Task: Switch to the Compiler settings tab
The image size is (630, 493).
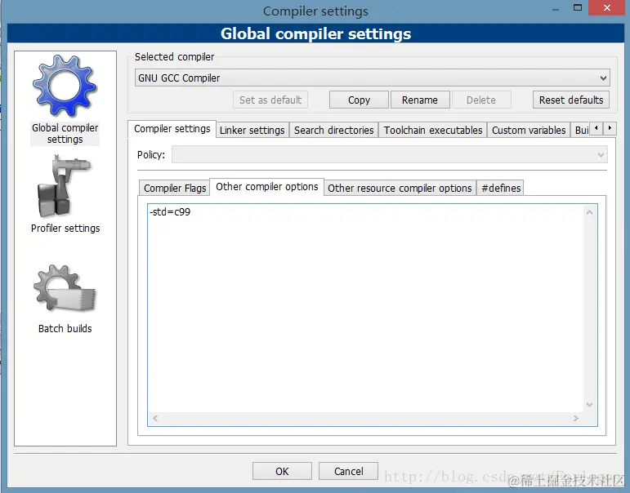Action: [172, 129]
